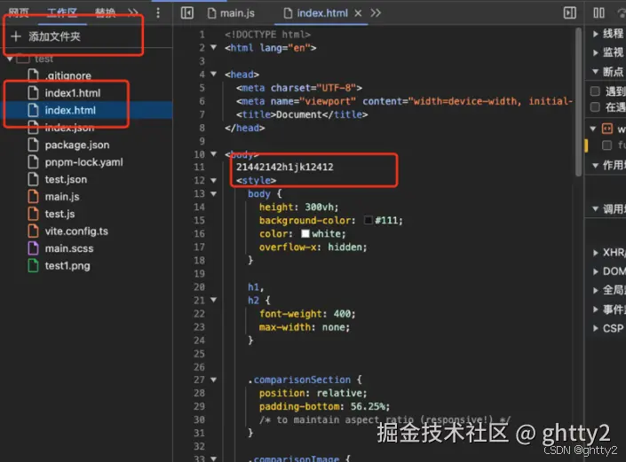Select the 工作区 navigator tab

(62, 13)
